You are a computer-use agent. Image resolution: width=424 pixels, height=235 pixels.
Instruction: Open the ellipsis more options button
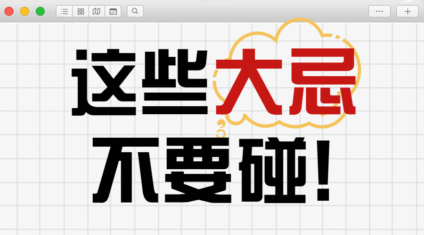pos(379,11)
